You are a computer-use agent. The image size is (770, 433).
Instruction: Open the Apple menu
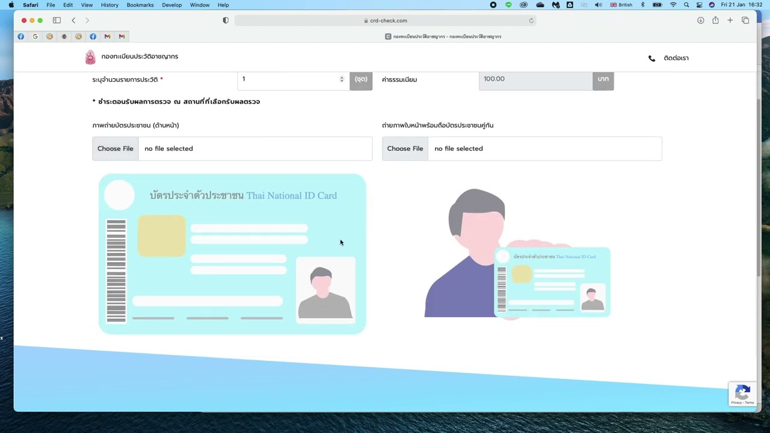point(11,5)
